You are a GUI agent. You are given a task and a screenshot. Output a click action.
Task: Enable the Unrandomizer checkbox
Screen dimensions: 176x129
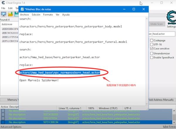pos(152,53)
